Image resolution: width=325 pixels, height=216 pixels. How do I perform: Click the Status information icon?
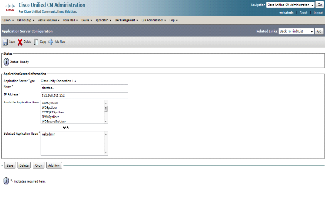coord(6,62)
